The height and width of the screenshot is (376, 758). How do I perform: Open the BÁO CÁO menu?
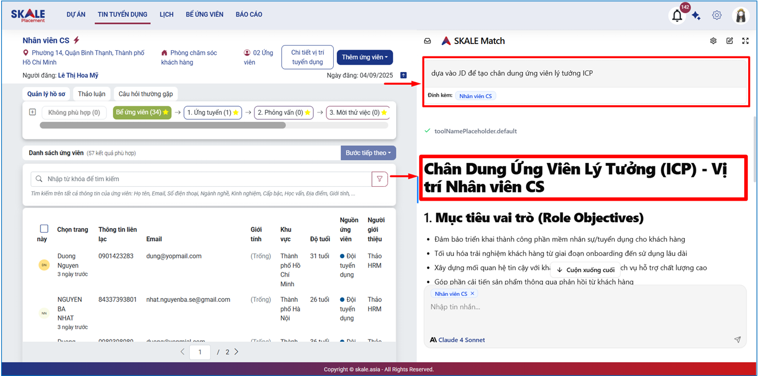pos(249,14)
